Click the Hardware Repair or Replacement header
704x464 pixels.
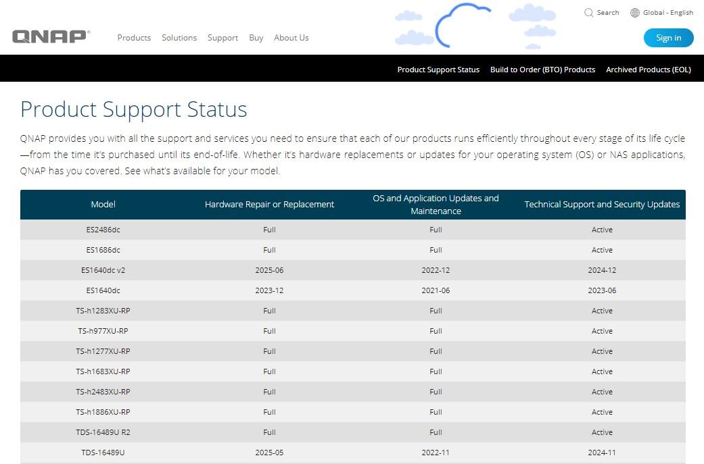point(269,205)
